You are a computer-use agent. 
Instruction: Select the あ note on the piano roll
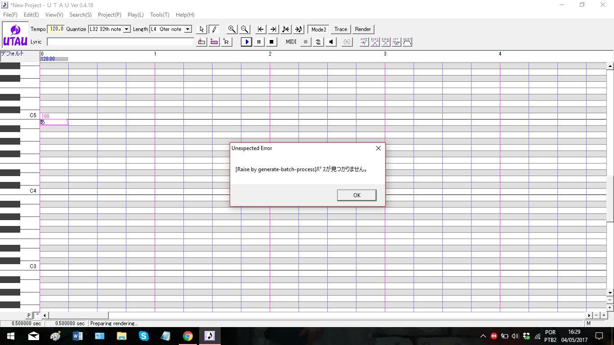click(54, 122)
